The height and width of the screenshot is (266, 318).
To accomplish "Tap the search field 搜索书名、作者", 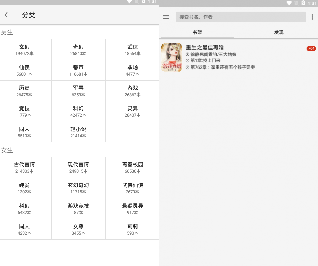I will click(x=240, y=17).
